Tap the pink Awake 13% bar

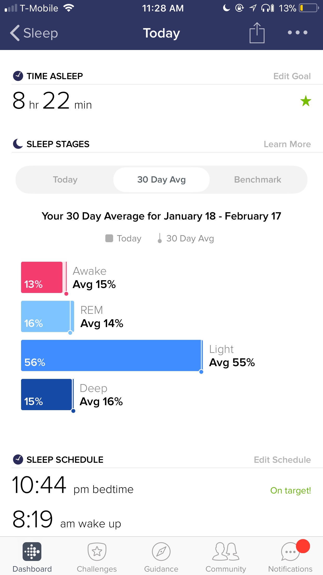[x=42, y=277]
